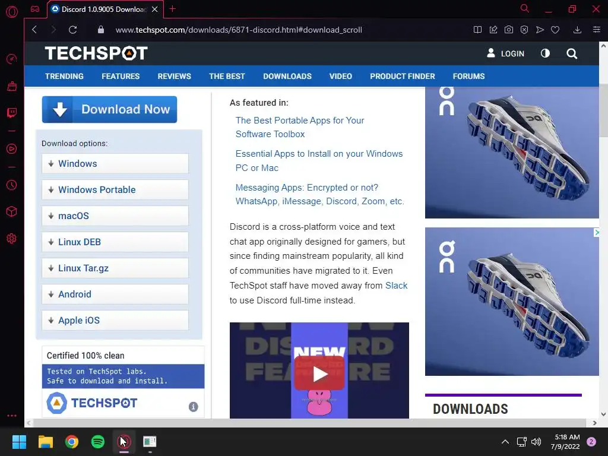The width and height of the screenshot is (608, 456).
Task: Reload the TechSpot page
Action: (x=72, y=30)
